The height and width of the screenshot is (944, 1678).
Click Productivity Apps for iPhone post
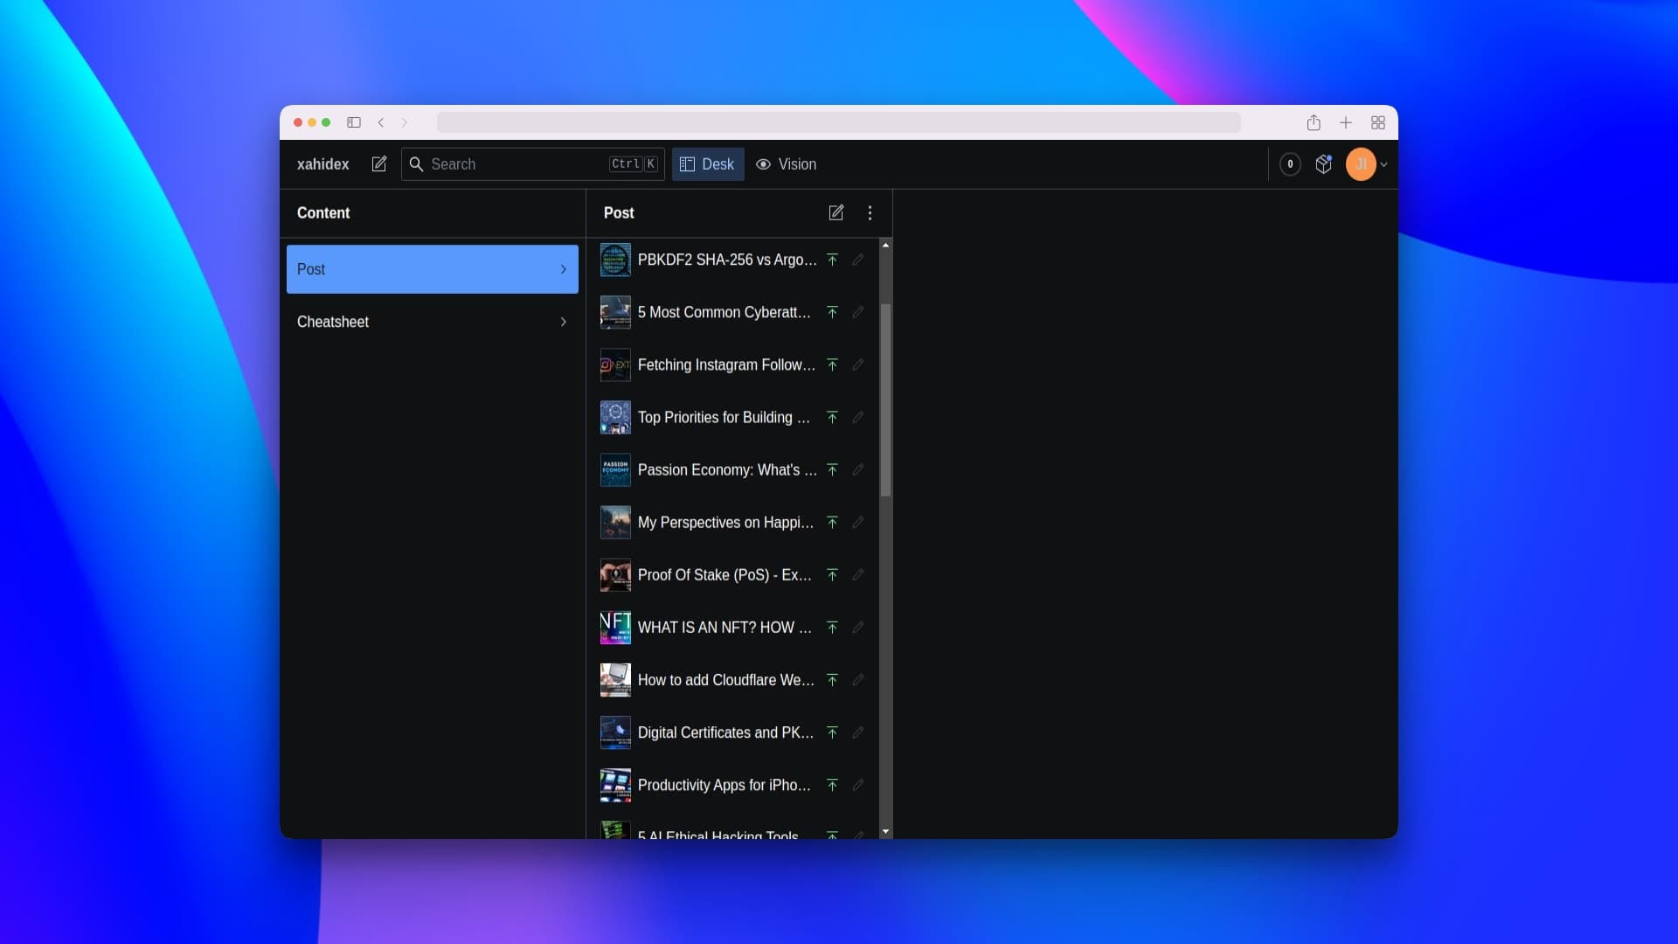click(724, 785)
